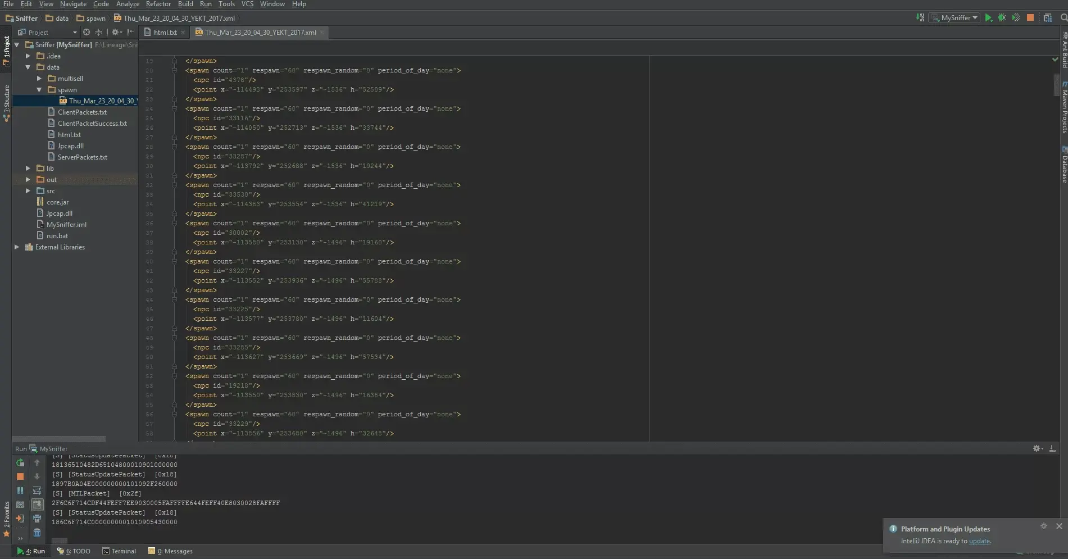Collapse all nodes in the Project panel
The height and width of the screenshot is (559, 1068).
[x=99, y=33]
